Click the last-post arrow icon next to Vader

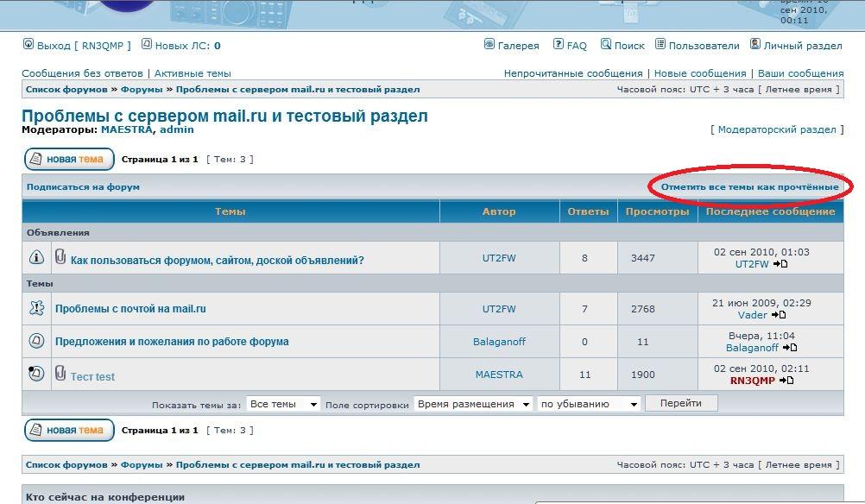779,315
